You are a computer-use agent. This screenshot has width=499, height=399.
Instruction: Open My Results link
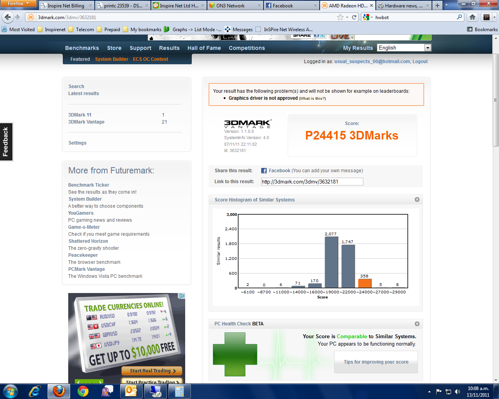coord(358,48)
